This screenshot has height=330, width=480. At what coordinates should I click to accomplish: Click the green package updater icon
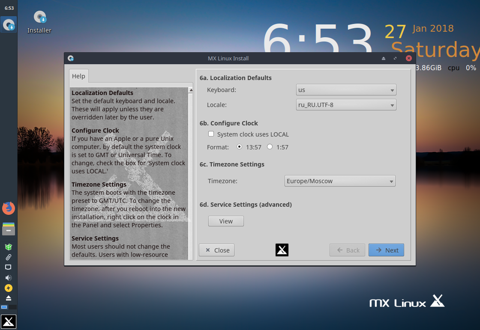[x=9, y=247]
